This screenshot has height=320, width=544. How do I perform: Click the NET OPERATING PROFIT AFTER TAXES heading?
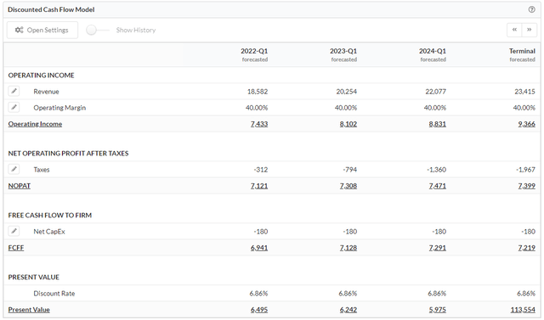tap(68, 153)
